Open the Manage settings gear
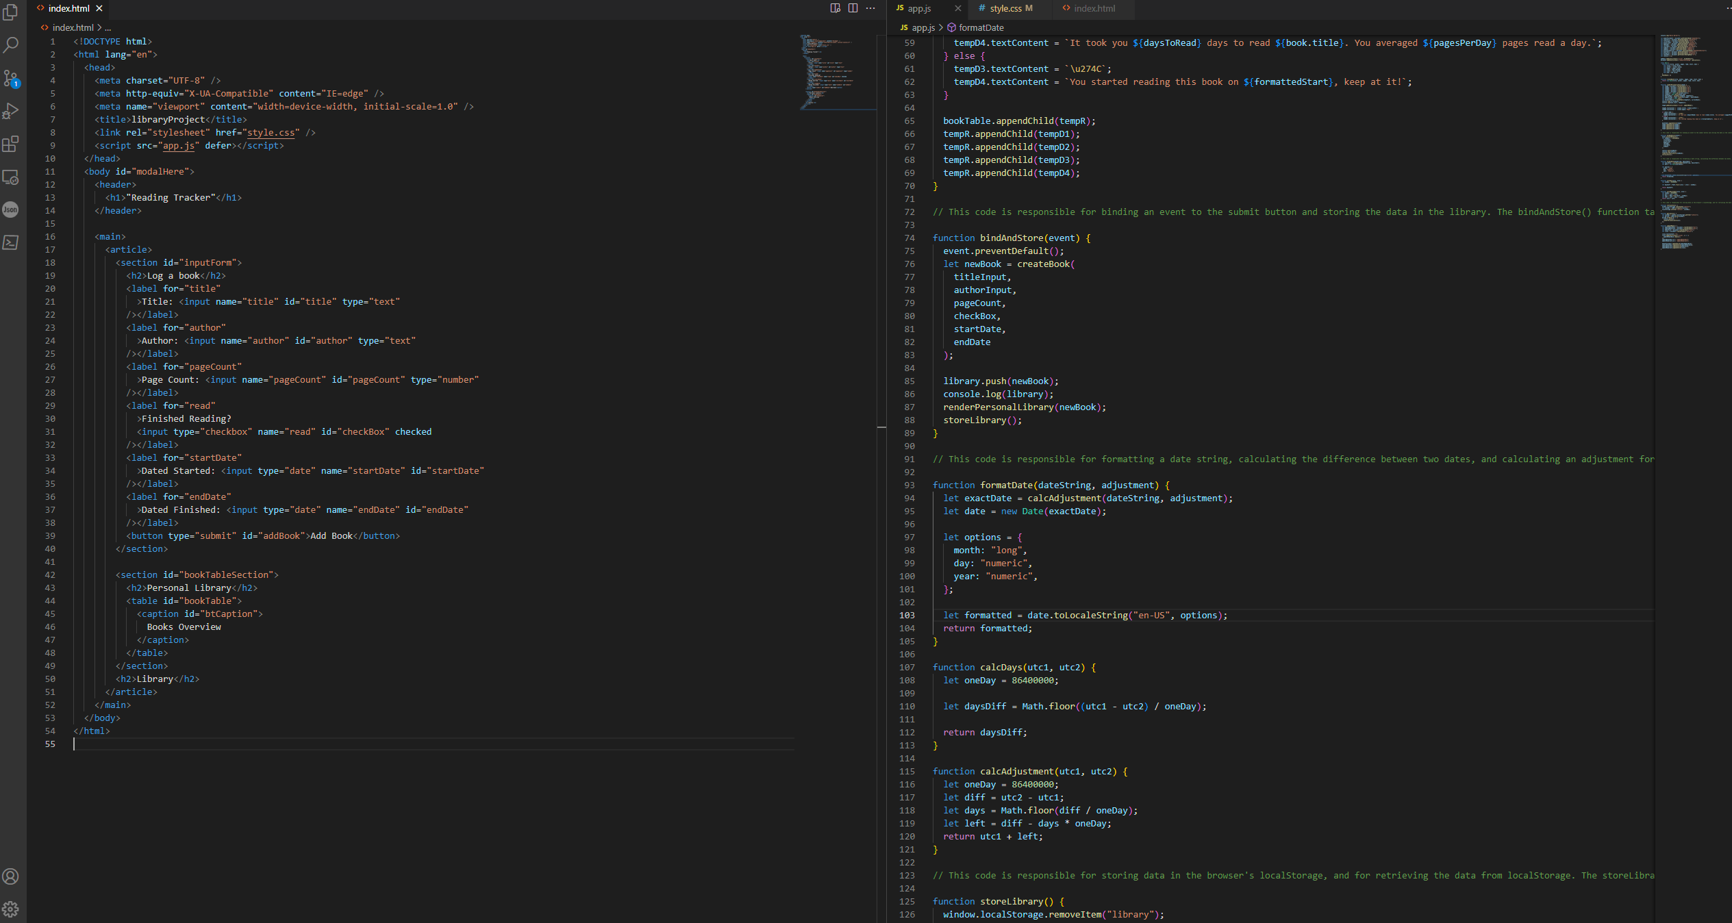This screenshot has width=1732, height=923. (11, 908)
